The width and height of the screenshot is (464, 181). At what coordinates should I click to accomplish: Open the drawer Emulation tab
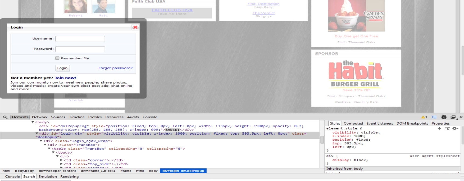coord(48,177)
